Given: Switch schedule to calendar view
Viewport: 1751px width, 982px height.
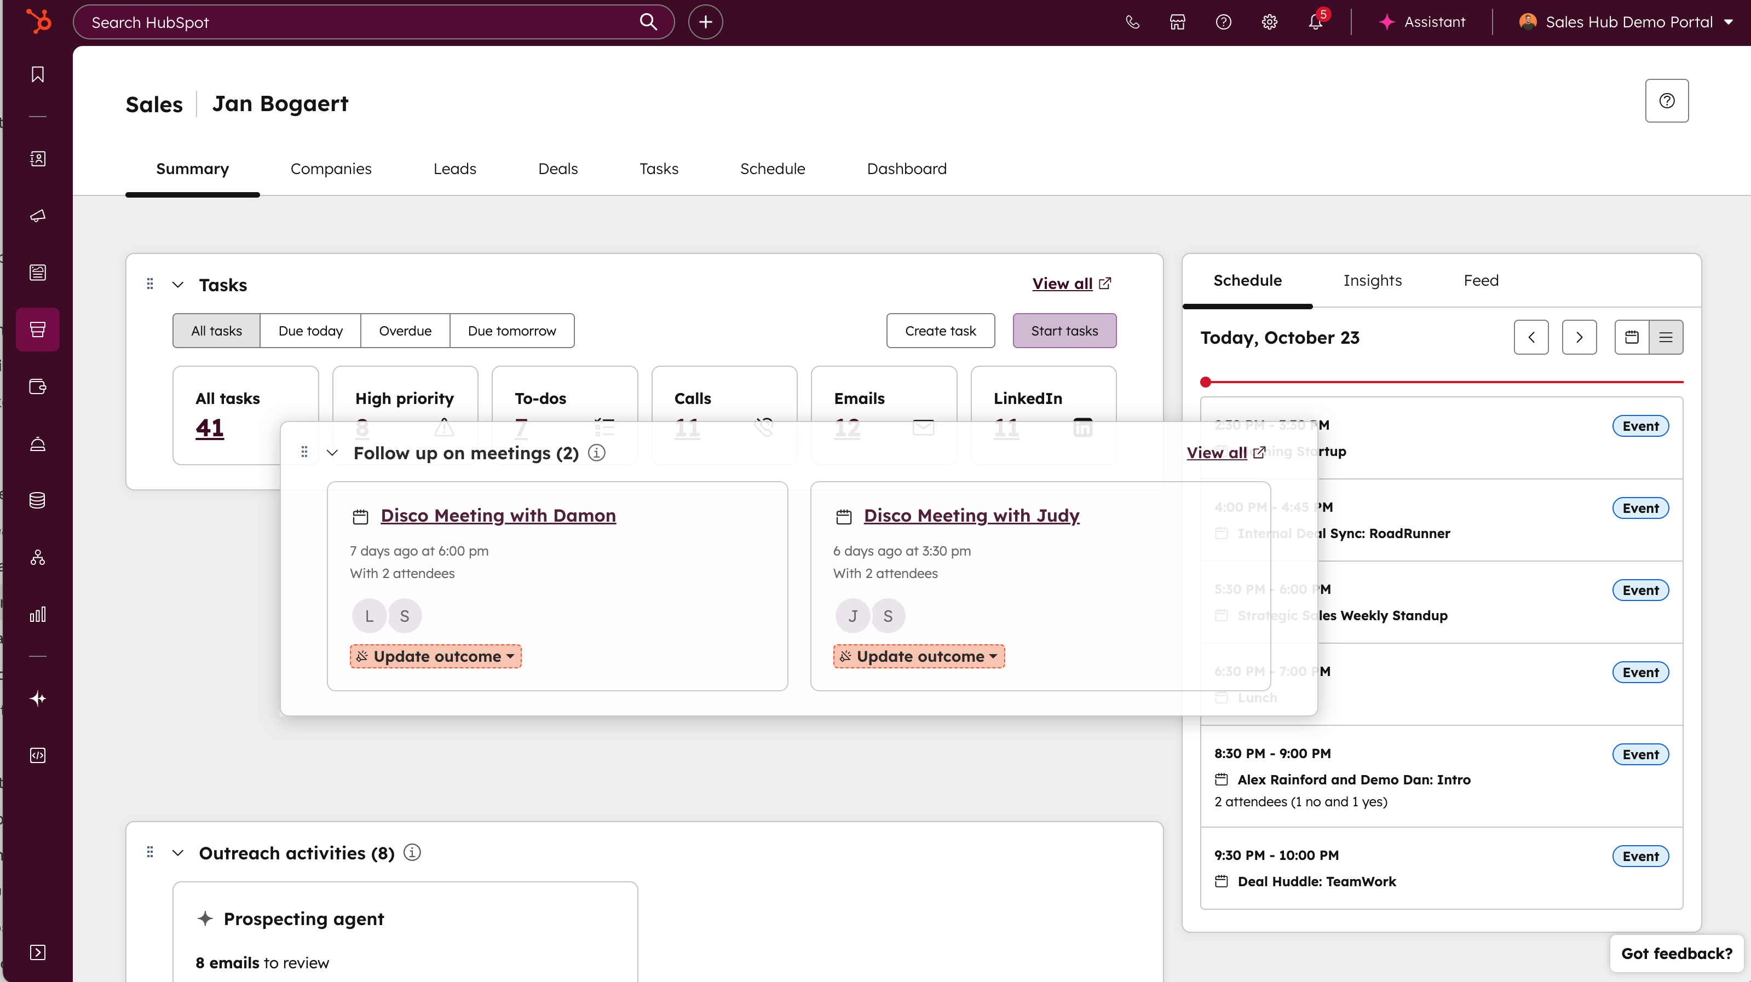Looking at the screenshot, I should tap(1632, 337).
